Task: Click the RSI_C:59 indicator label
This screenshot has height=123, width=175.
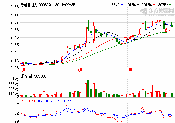Action: click(64, 101)
